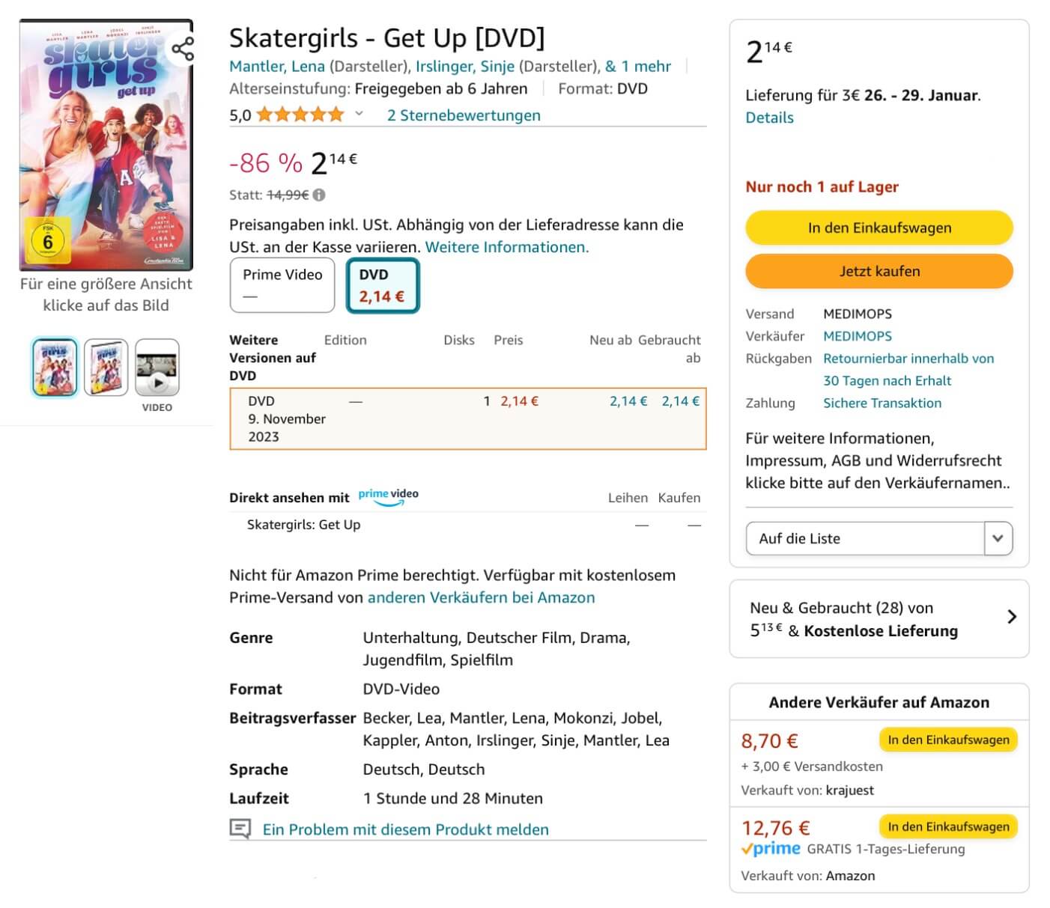The width and height of the screenshot is (1050, 908).
Task: Play the product video thumbnail
Action: point(157,367)
